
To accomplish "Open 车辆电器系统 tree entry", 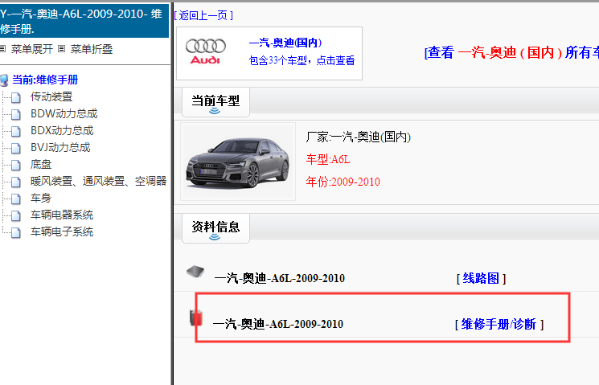I will click(62, 215).
